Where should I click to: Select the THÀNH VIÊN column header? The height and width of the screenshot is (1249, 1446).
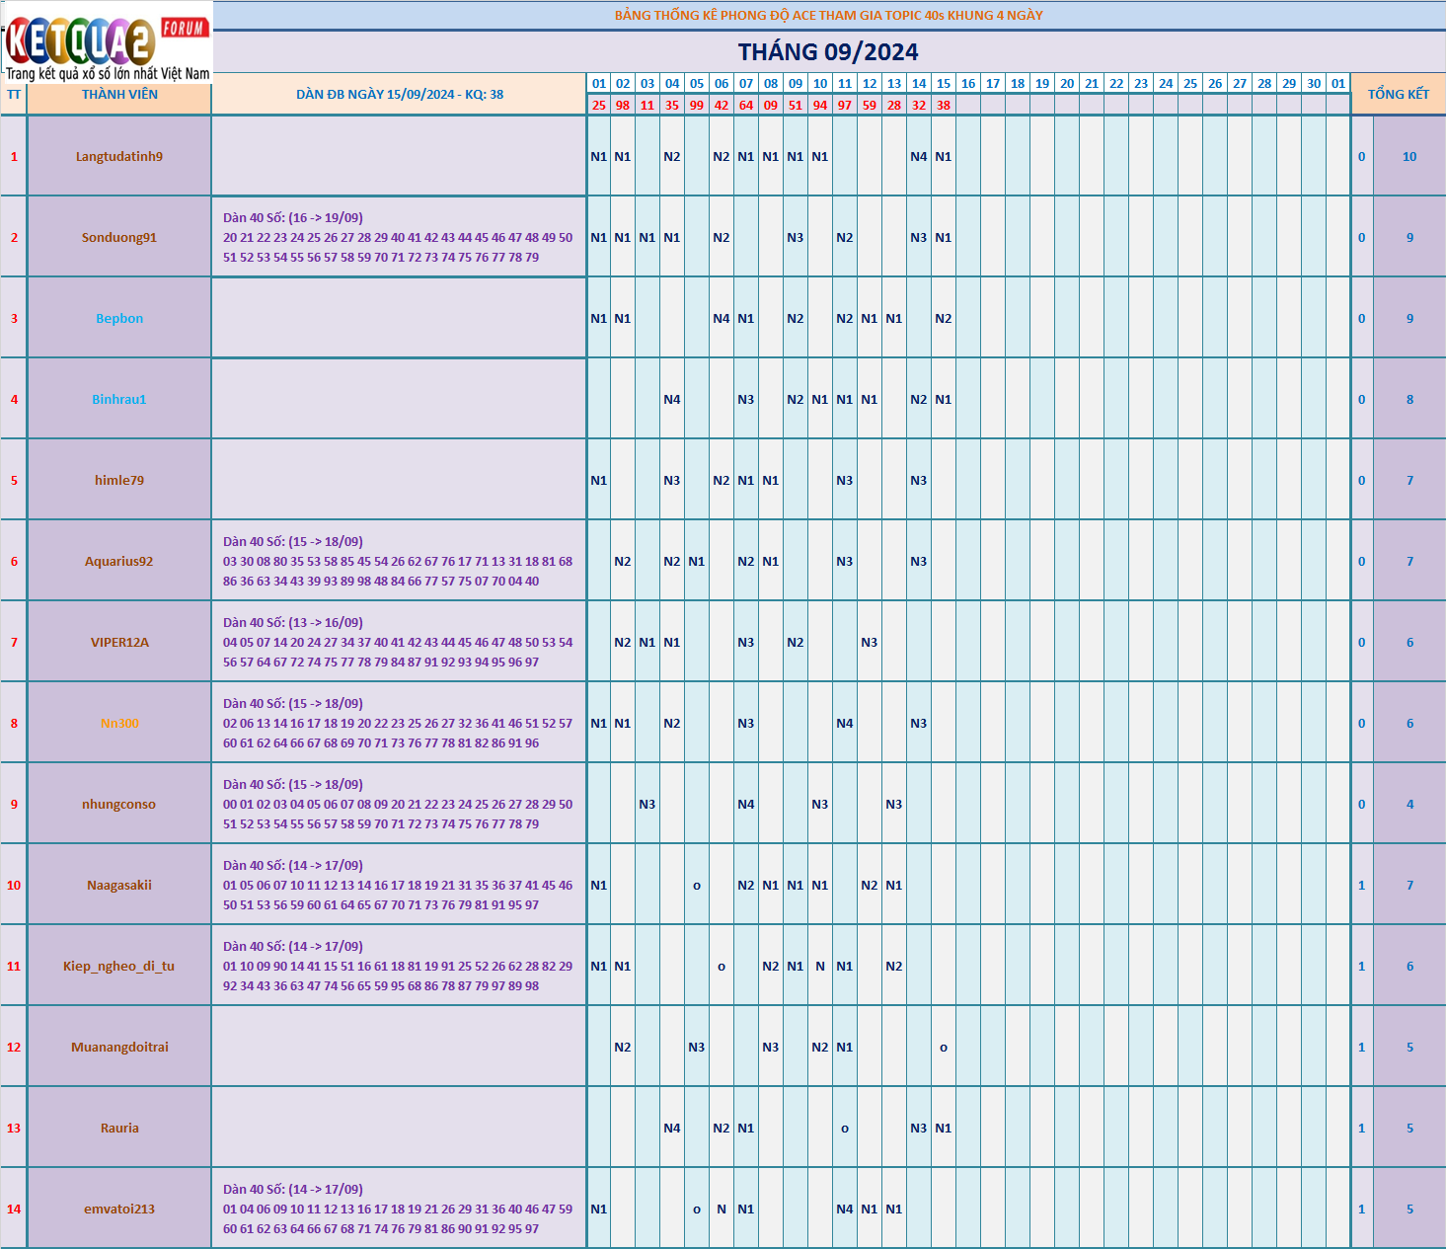pyautogui.click(x=119, y=95)
